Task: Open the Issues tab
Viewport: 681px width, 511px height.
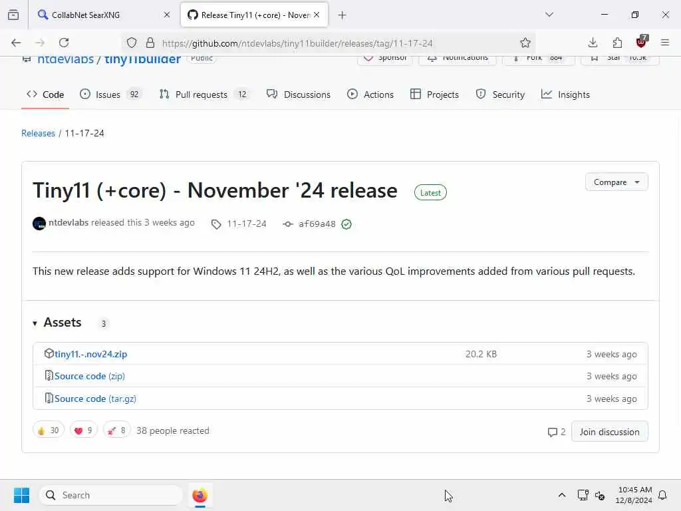Action: point(110,94)
